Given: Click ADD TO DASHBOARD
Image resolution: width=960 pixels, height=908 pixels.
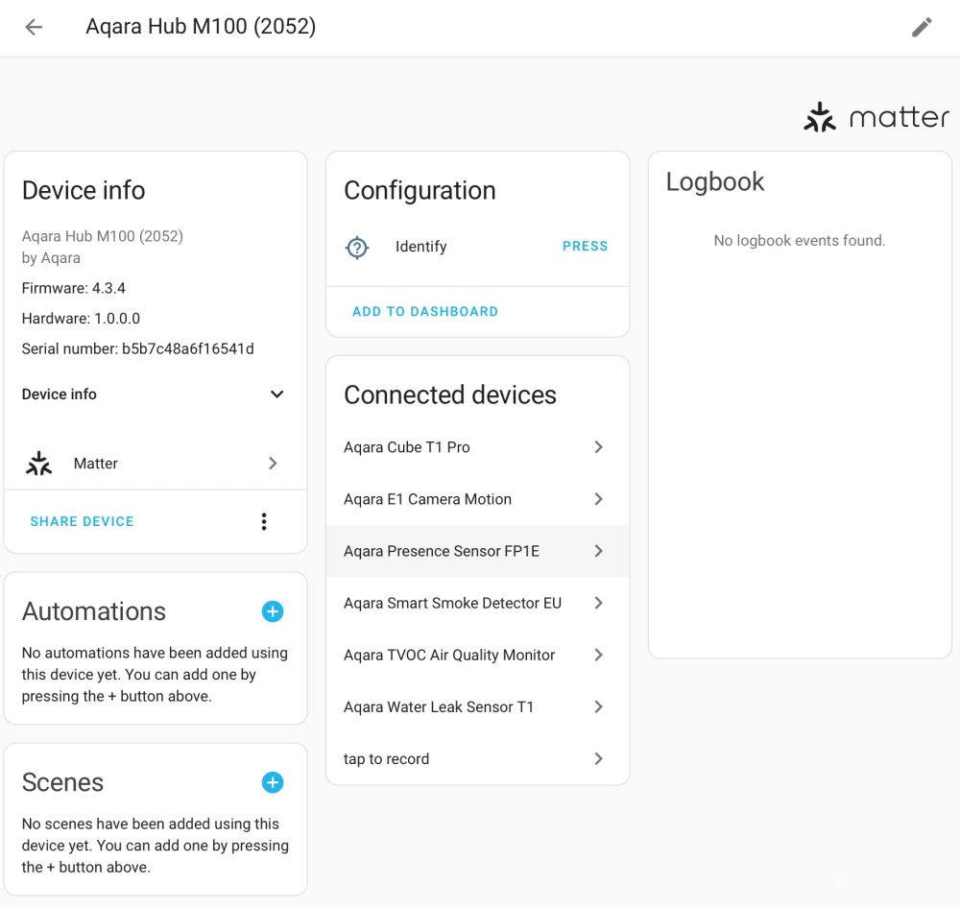Looking at the screenshot, I should [425, 311].
